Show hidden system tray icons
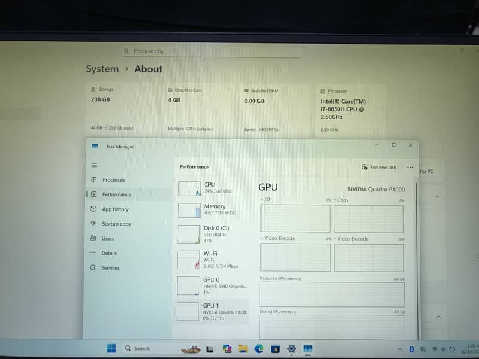The height and width of the screenshot is (359, 479). point(400,349)
